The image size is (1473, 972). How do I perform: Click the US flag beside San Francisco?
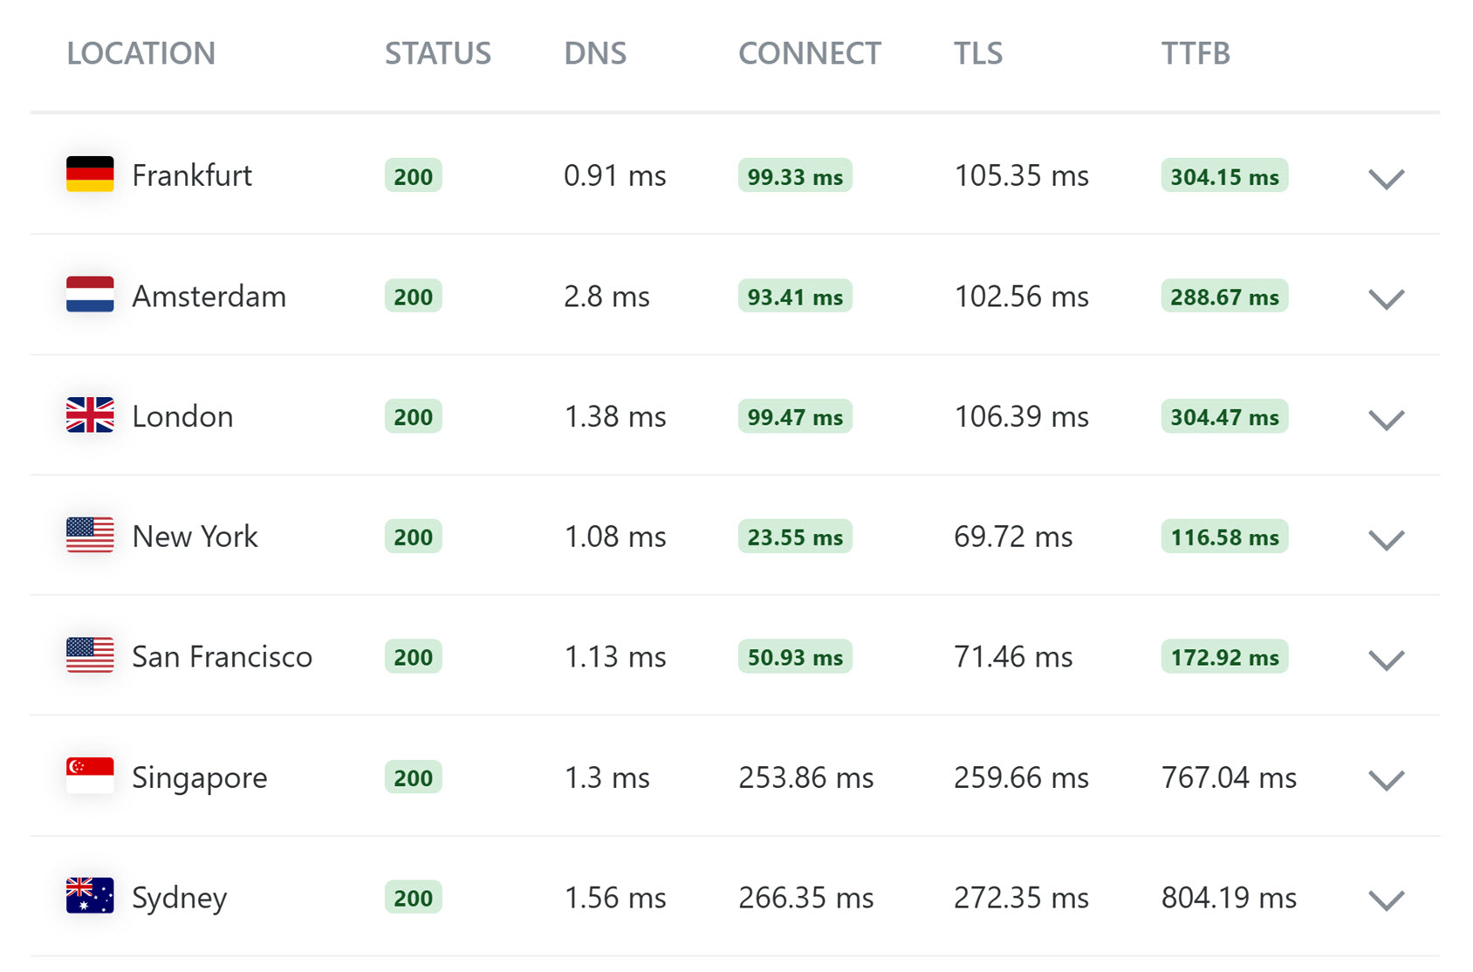coord(89,656)
